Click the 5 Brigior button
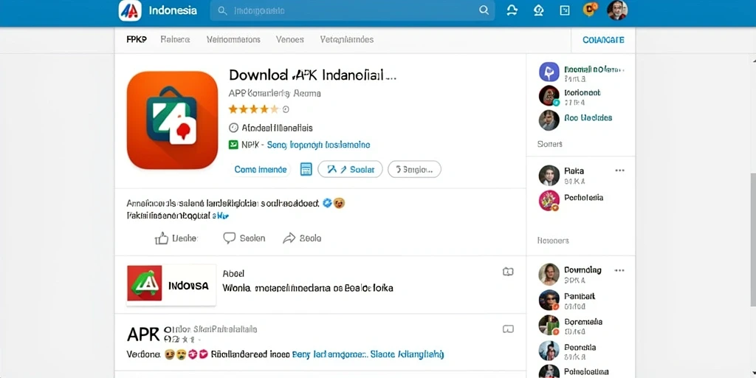Viewport: 756px width, 378px height. tap(414, 169)
